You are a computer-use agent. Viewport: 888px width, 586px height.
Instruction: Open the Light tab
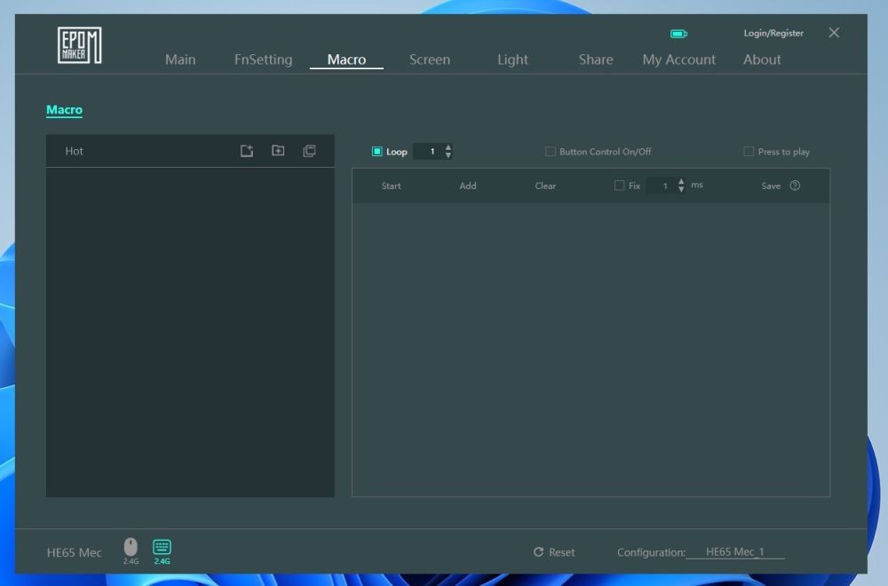coord(512,59)
